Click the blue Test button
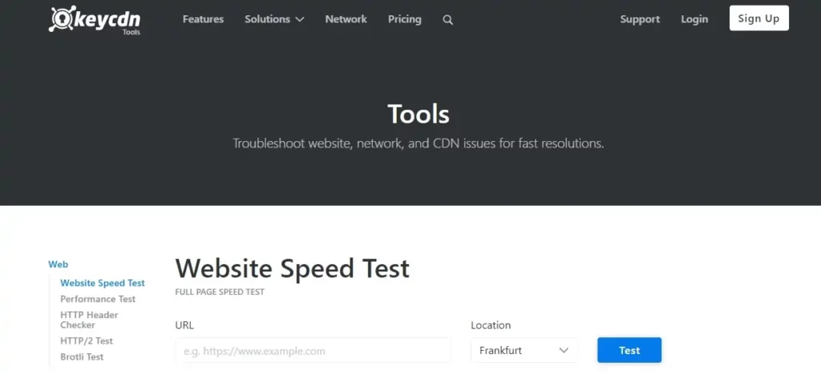821x374 pixels. (629, 350)
